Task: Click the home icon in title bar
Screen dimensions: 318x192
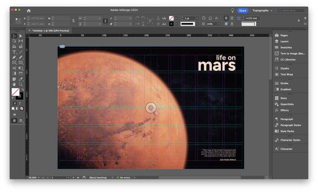Action: pyautogui.click(x=29, y=10)
